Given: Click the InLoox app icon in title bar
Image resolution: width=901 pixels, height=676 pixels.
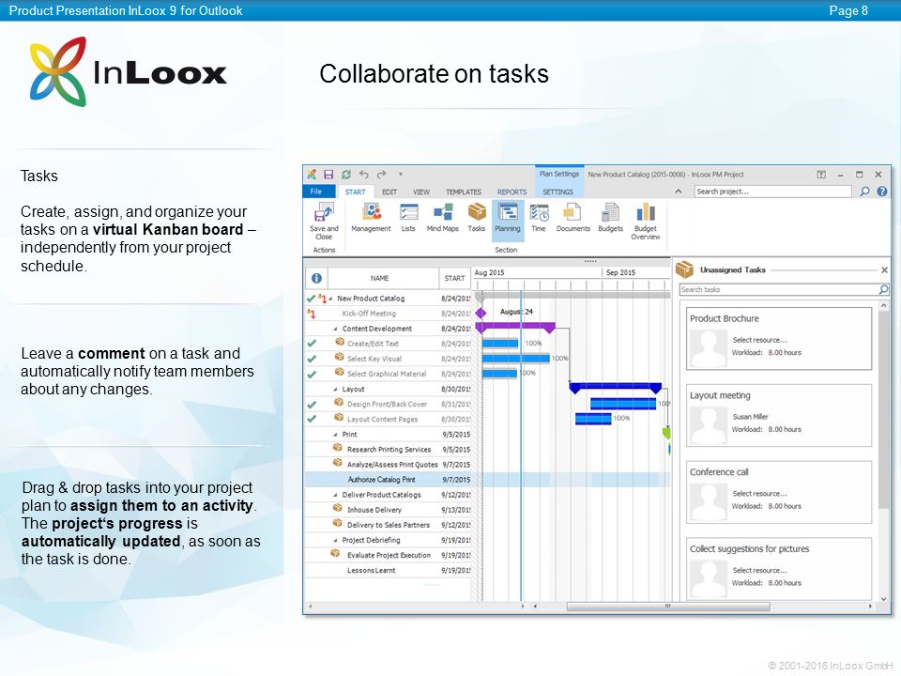Looking at the screenshot, I should pyautogui.click(x=312, y=175).
